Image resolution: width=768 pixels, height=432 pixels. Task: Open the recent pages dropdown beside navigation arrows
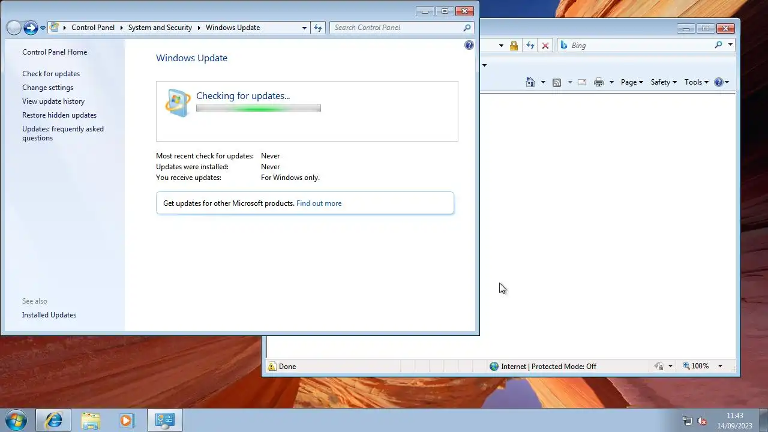[43, 28]
